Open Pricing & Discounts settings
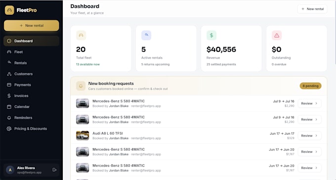336x180 pixels. 32,129
